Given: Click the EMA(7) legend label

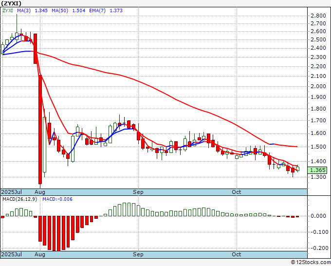Looking at the screenshot, I should coord(97,11).
